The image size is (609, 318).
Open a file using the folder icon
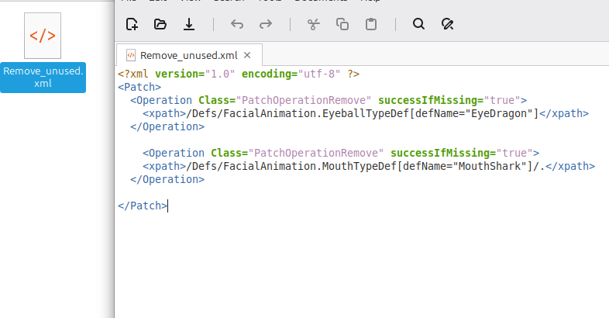click(x=160, y=24)
